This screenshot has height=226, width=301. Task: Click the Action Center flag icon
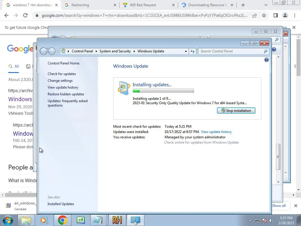[x=264, y=220]
